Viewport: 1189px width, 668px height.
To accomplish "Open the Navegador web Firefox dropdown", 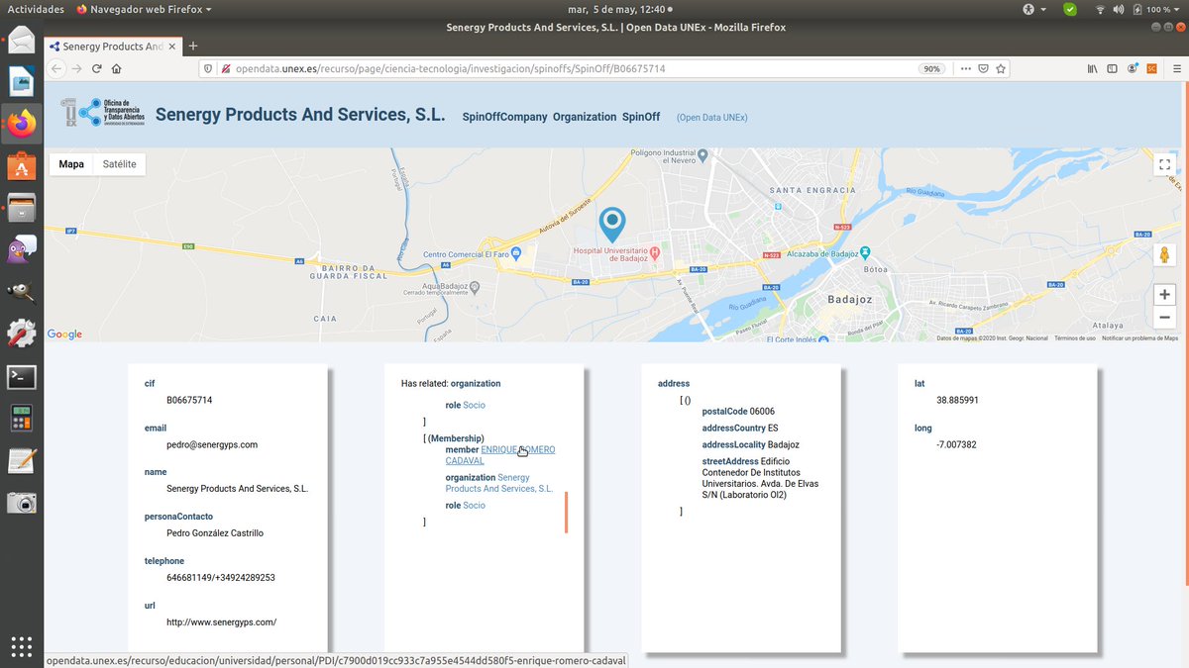I will 143,8.
